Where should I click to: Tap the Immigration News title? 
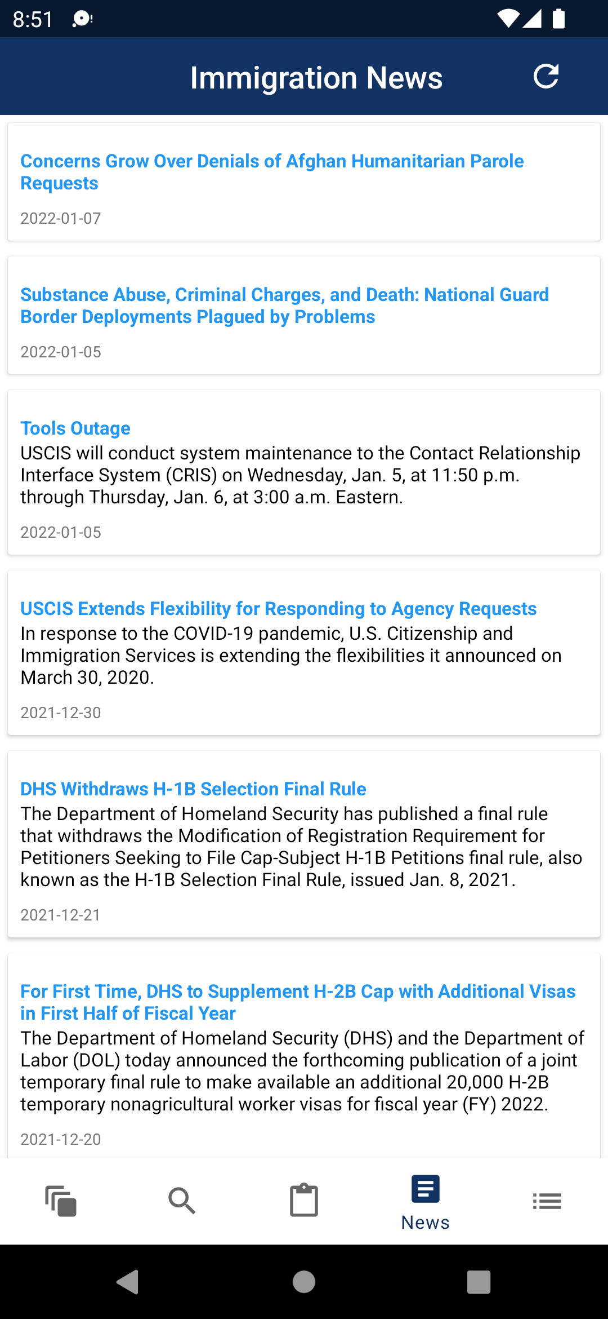click(x=316, y=77)
